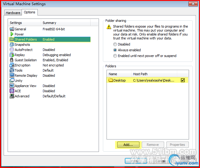
Task: Click the Encryption icon
Action: coord(12,65)
